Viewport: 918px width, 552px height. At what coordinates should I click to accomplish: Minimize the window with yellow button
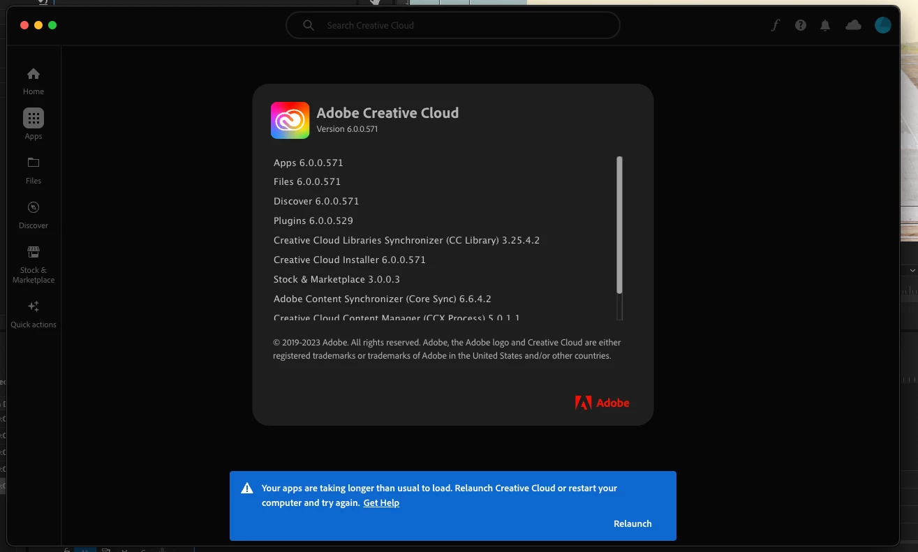click(38, 25)
